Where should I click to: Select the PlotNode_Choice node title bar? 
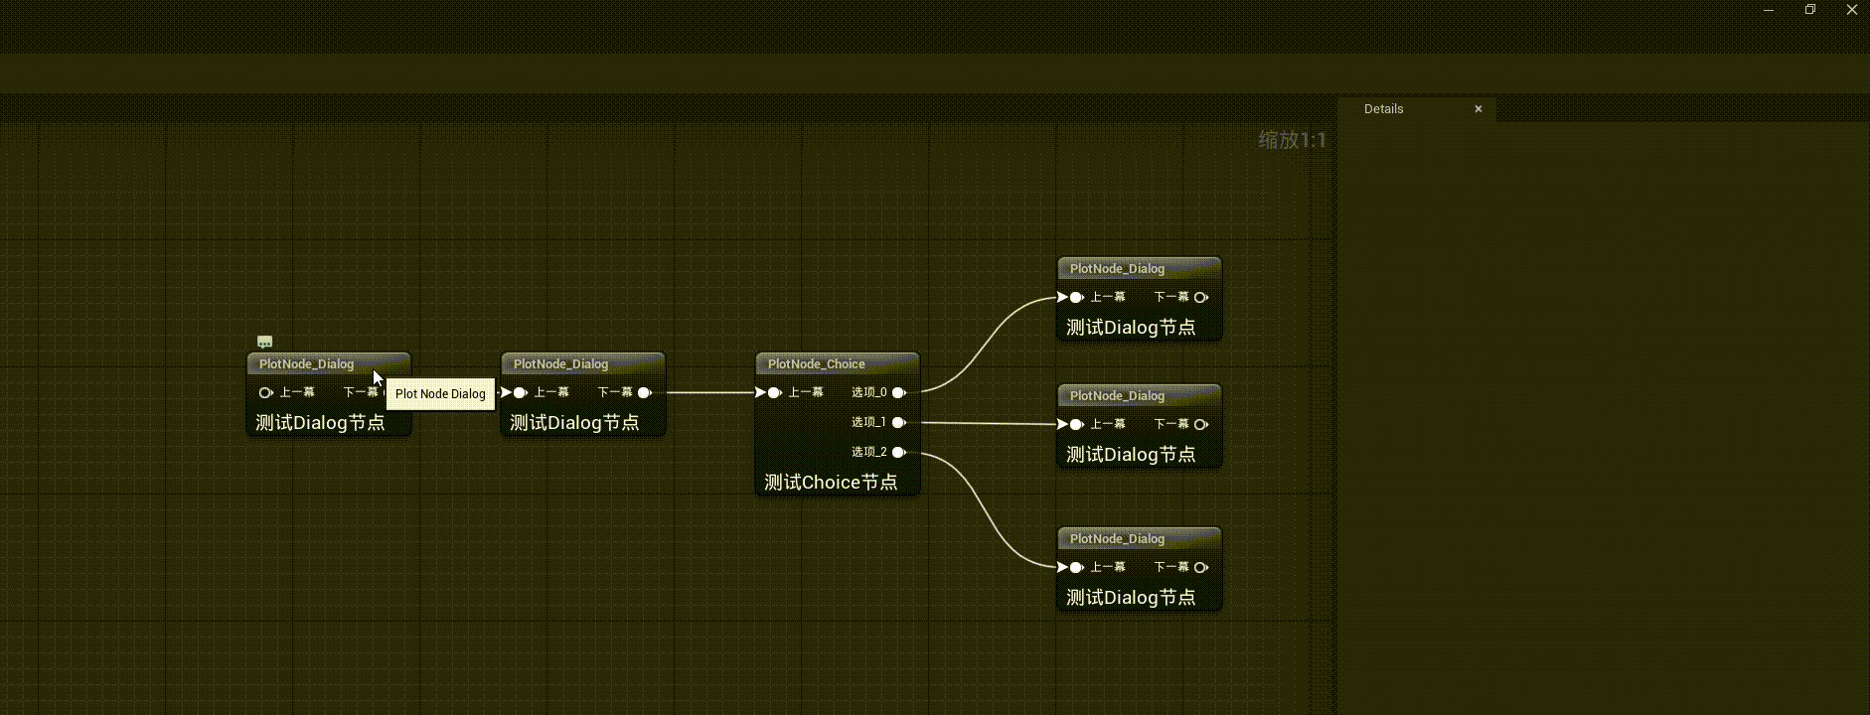click(x=836, y=363)
